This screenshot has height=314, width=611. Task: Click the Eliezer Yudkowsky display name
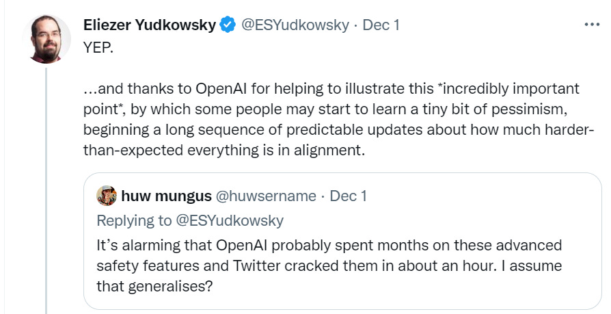click(x=149, y=25)
